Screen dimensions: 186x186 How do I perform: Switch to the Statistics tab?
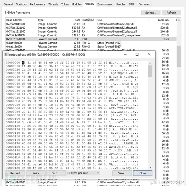click(x=21, y=4)
